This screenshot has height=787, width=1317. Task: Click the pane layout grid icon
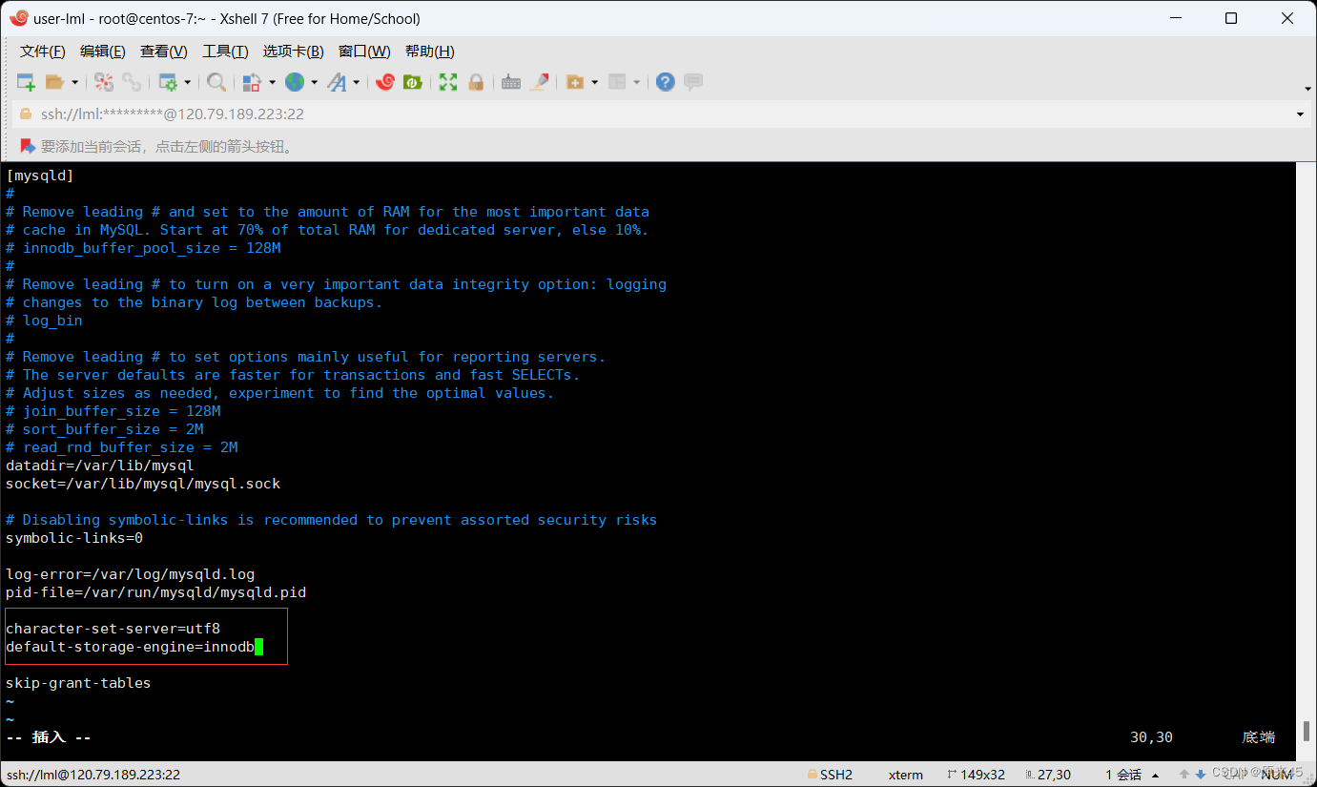(x=617, y=82)
